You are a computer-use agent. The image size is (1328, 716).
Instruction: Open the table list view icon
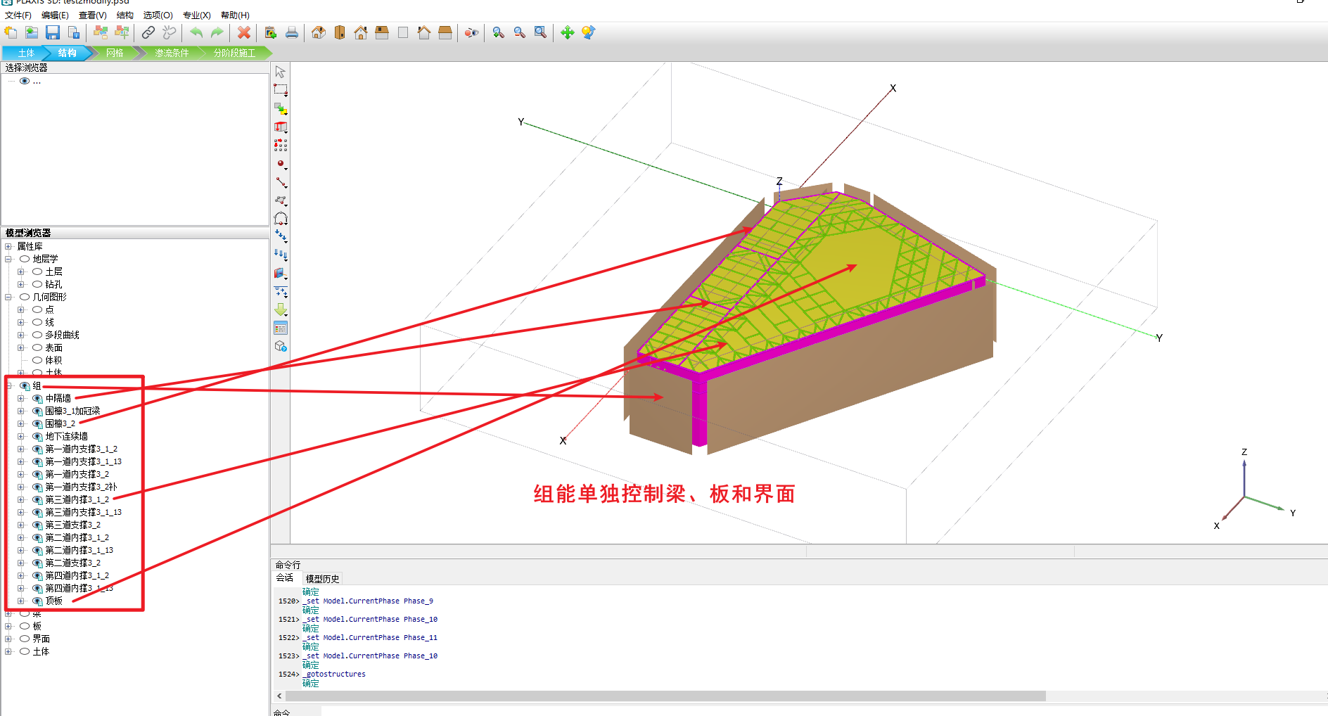[281, 328]
